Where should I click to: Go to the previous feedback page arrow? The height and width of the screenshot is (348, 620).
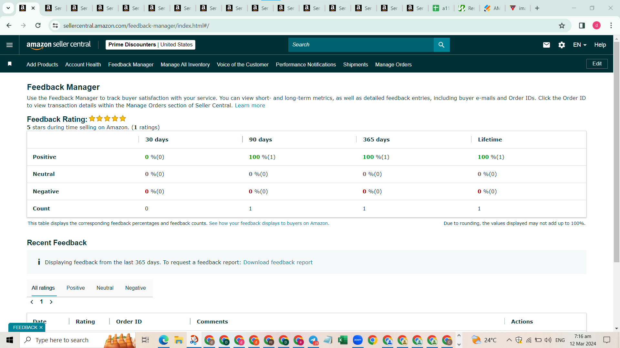32,302
